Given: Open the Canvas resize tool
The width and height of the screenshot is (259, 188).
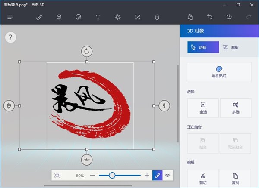Looking at the screenshot, I should [137, 17].
